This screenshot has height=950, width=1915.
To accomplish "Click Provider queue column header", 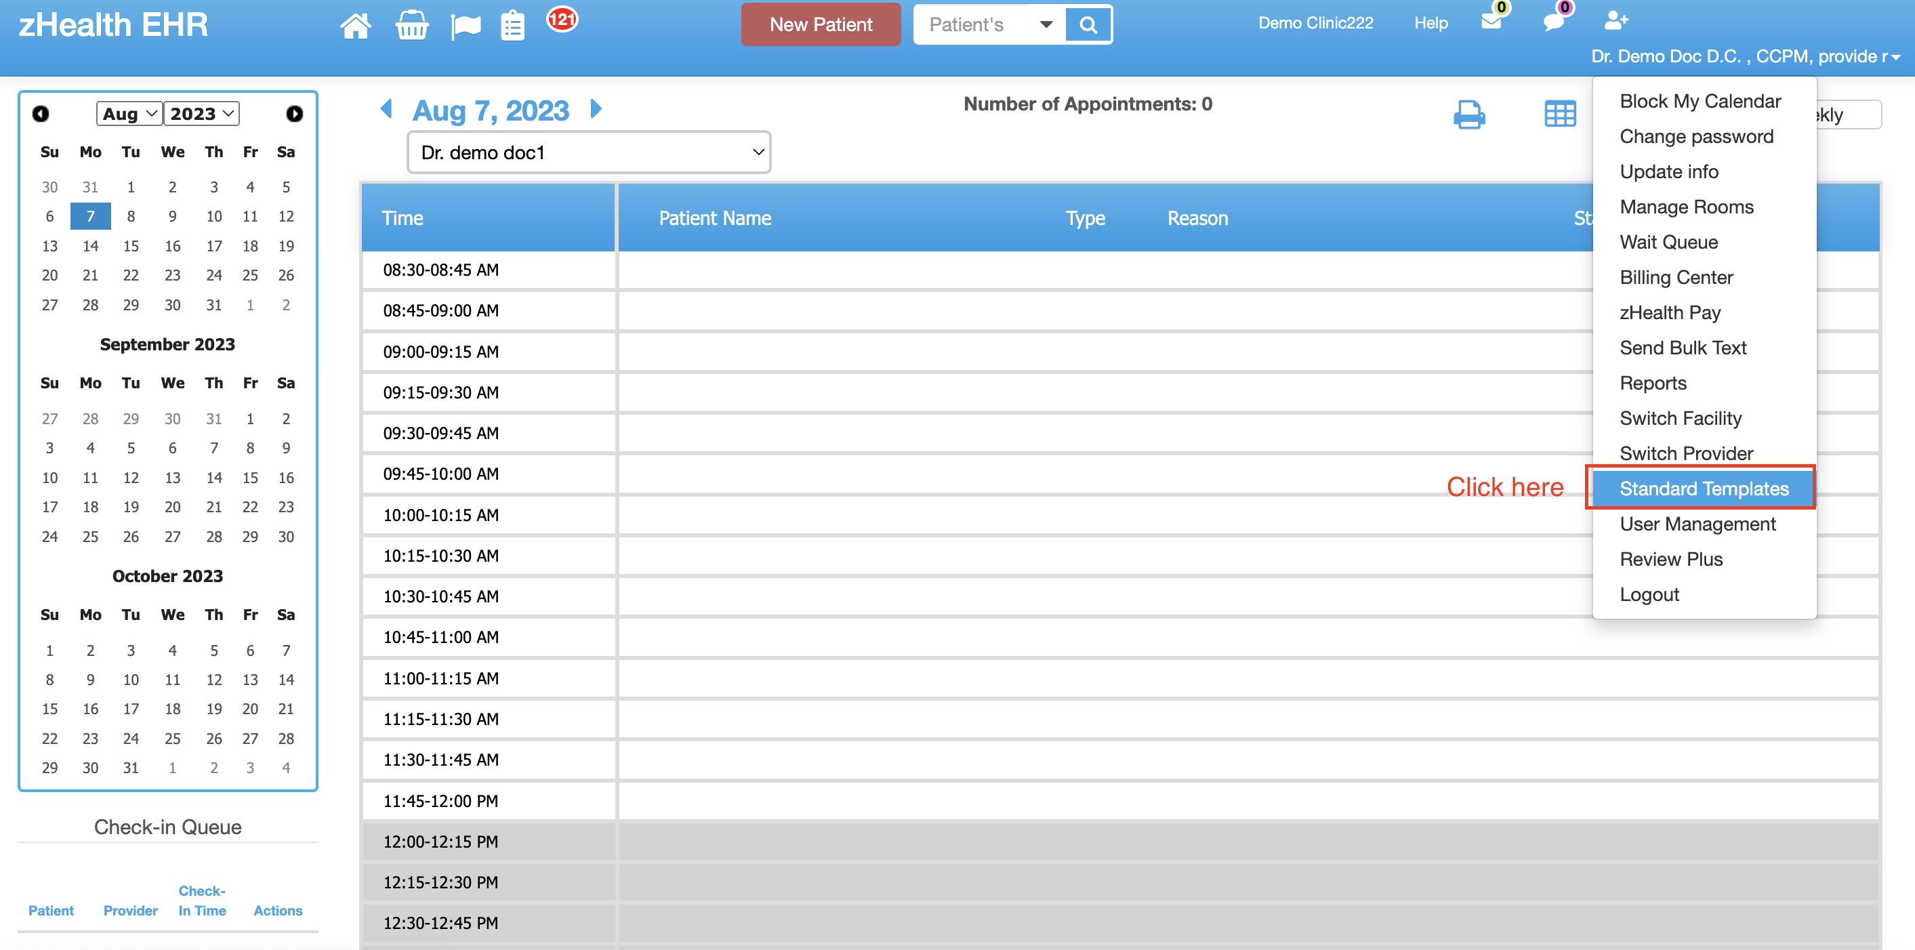I will 131,911.
